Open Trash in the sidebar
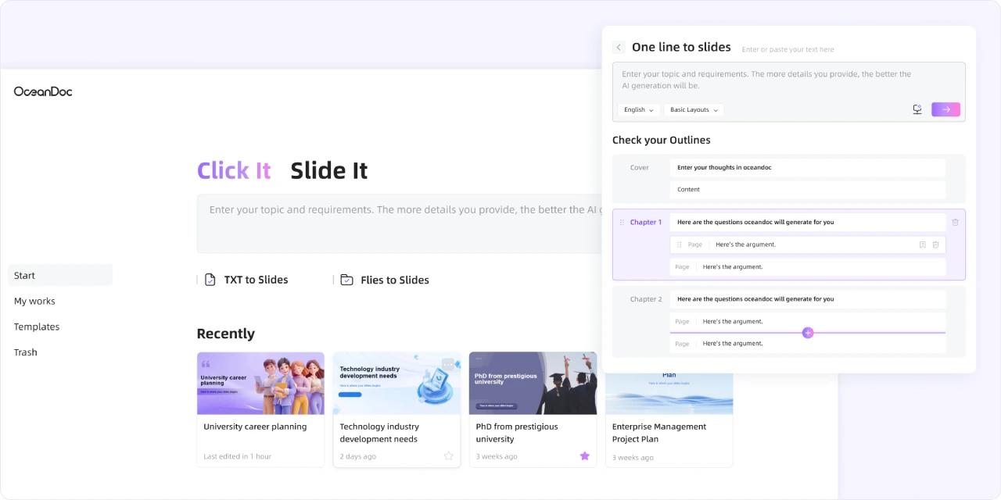This screenshot has width=1001, height=500. click(x=26, y=352)
